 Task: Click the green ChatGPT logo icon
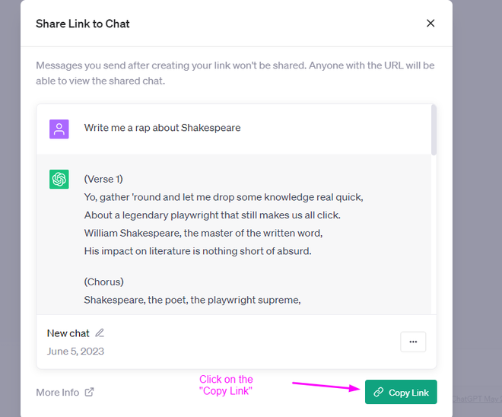point(59,179)
